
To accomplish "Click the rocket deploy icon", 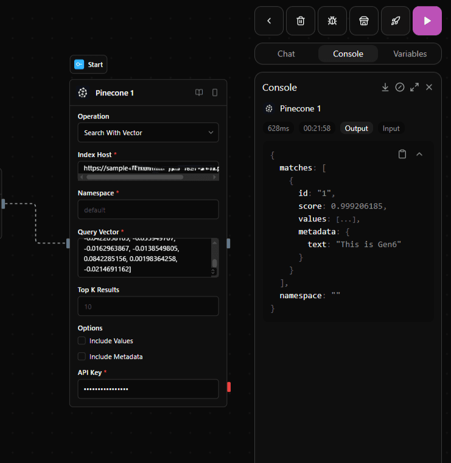I will [396, 21].
